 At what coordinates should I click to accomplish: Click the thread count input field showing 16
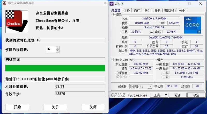51,49
